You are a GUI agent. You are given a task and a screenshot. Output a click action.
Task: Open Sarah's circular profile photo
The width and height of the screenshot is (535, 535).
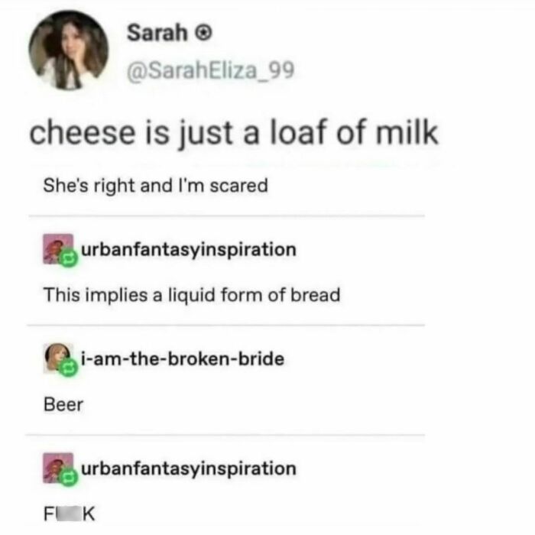pos(69,50)
